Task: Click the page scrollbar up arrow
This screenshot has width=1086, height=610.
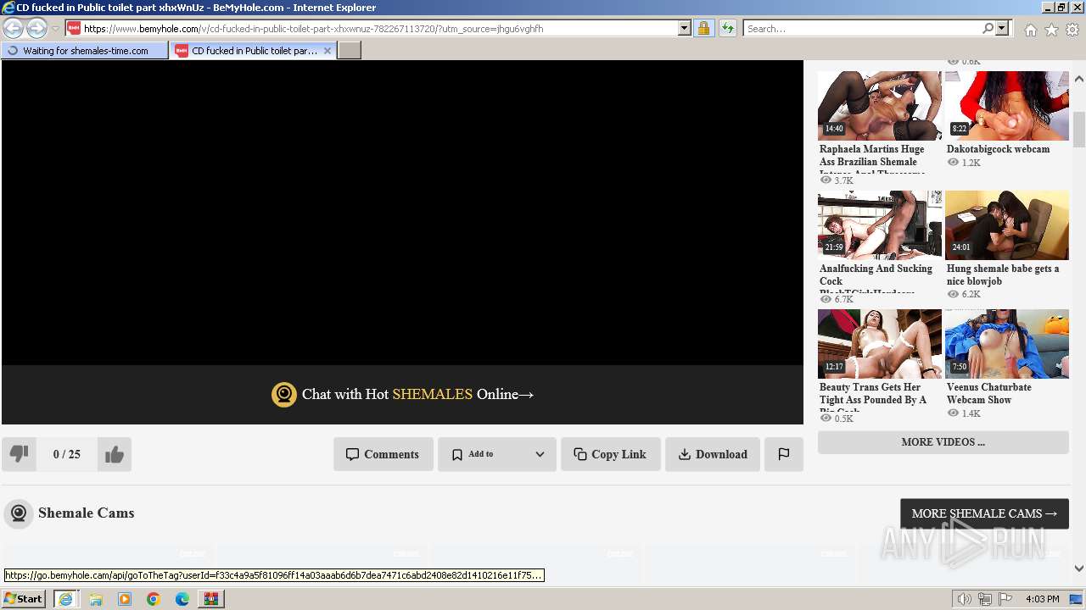Action: [x=1079, y=80]
